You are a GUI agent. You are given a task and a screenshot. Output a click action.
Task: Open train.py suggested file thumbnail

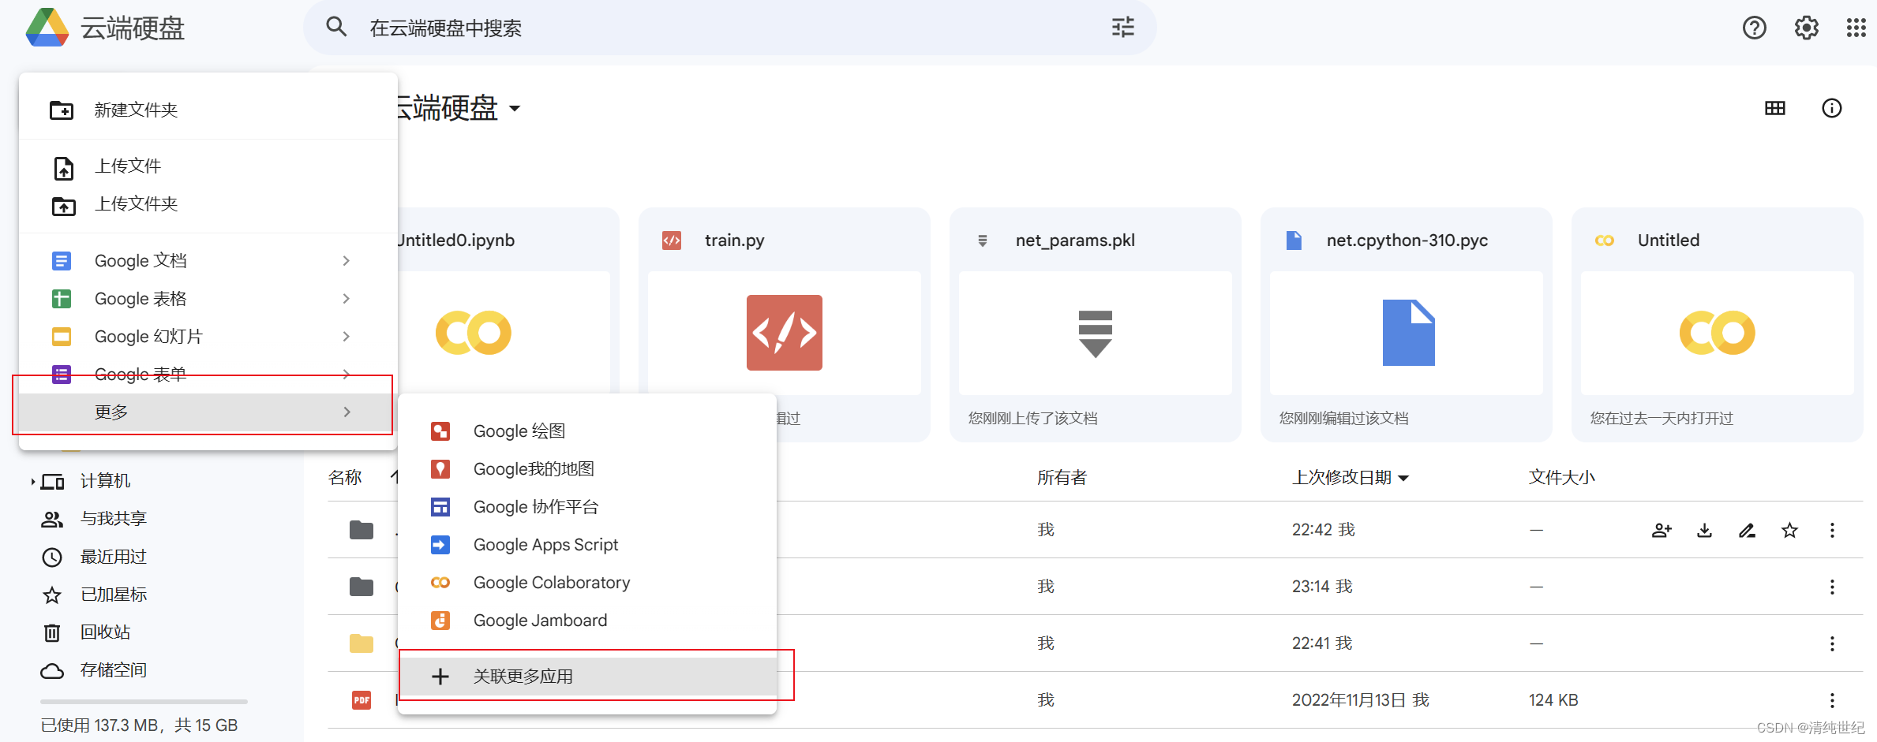(x=785, y=333)
